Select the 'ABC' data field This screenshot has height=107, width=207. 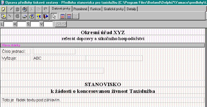coord(59,58)
